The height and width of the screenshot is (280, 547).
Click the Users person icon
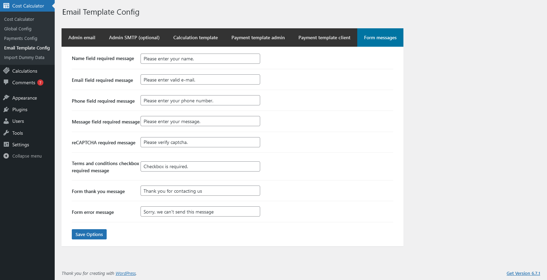(6, 121)
